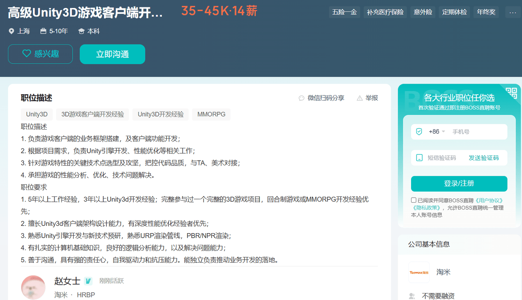Select the Unity3D skill tag
522x300 pixels.
pyautogui.click(x=37, y=114)
